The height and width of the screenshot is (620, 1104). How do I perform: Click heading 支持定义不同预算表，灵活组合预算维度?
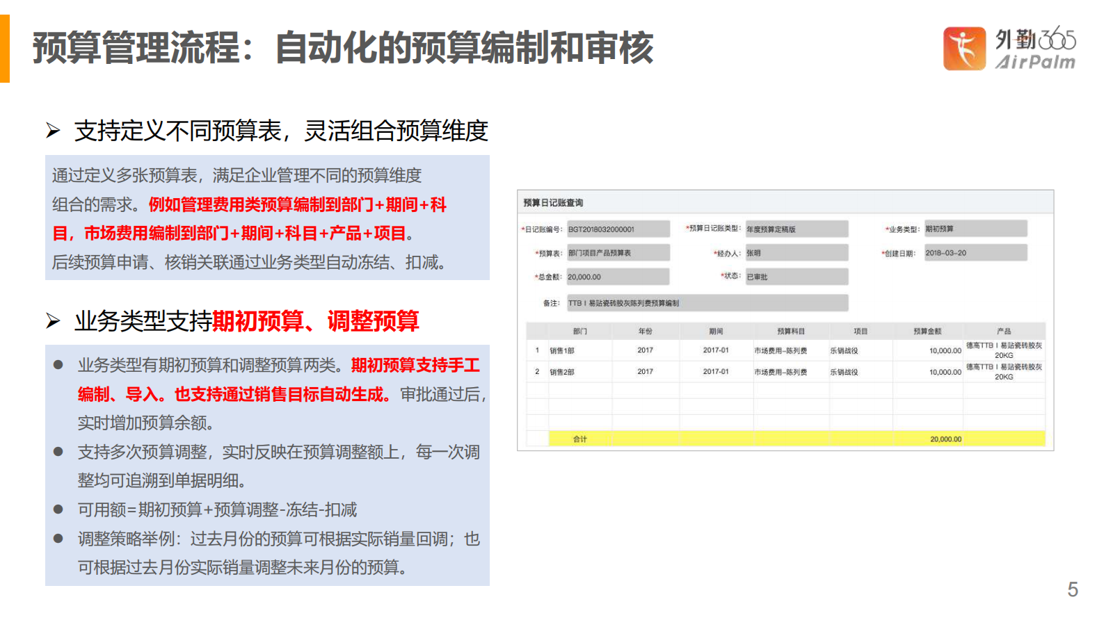click(281, 131)
